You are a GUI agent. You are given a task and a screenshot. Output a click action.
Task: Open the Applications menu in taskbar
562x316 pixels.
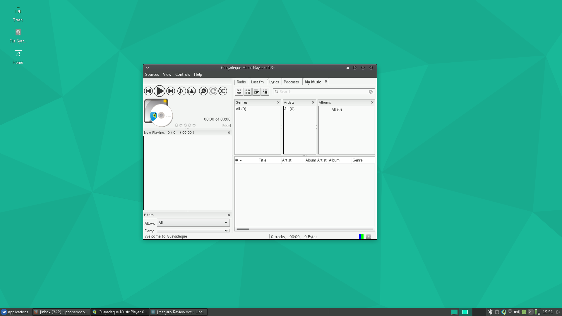pos(15,312)
